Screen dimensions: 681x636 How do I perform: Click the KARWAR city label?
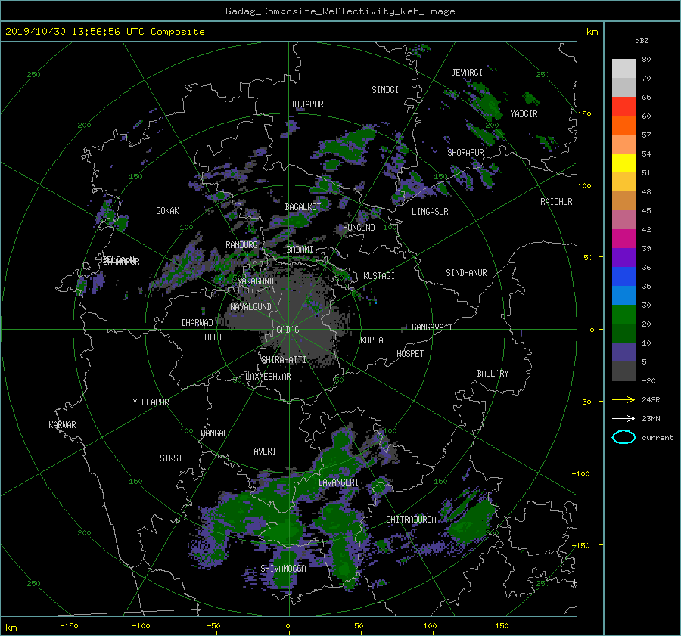pos(62,425)
